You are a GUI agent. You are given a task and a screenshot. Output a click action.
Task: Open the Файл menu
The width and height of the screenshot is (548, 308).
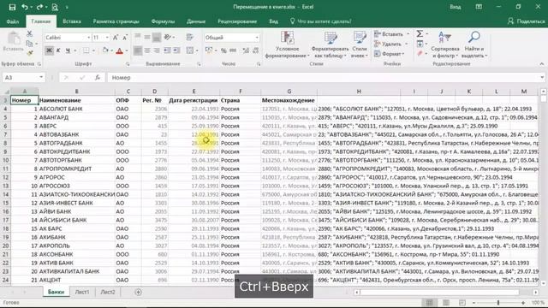tap(13, 21)
